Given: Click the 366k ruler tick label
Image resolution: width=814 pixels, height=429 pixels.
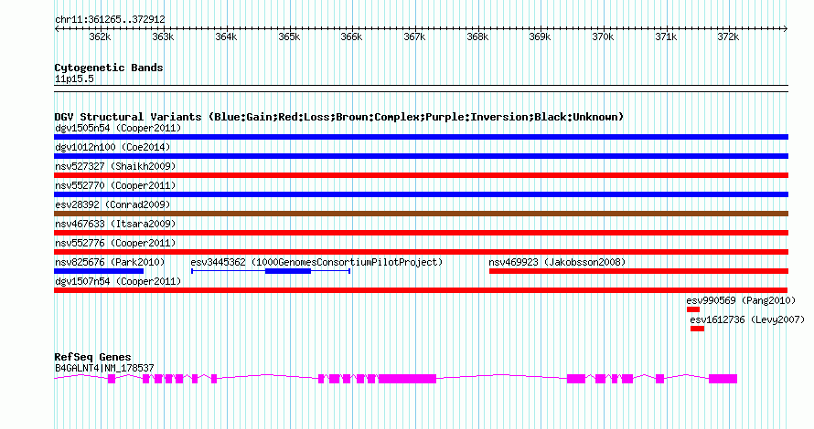Looking at the screenshot, I should (x=351, y=37).
